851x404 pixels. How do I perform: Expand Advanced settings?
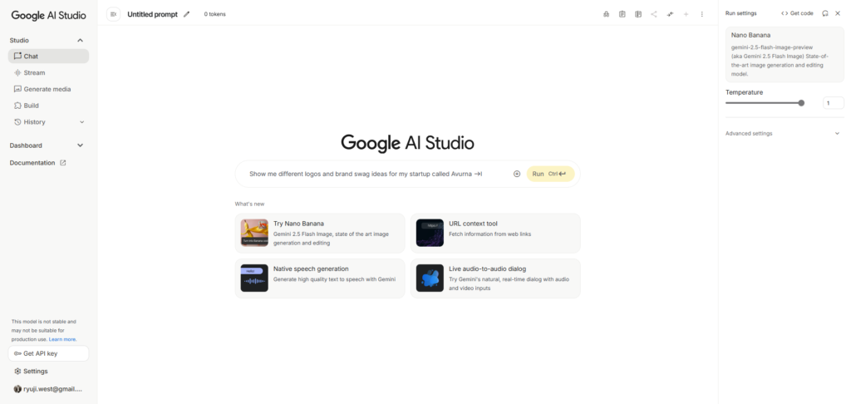click(785, 134)
